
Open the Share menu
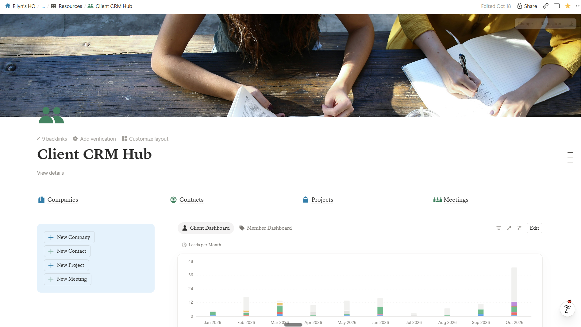(527, 6)
